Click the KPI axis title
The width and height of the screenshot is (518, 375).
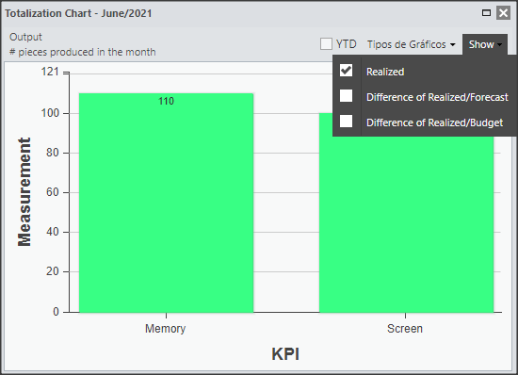(285, 354)
